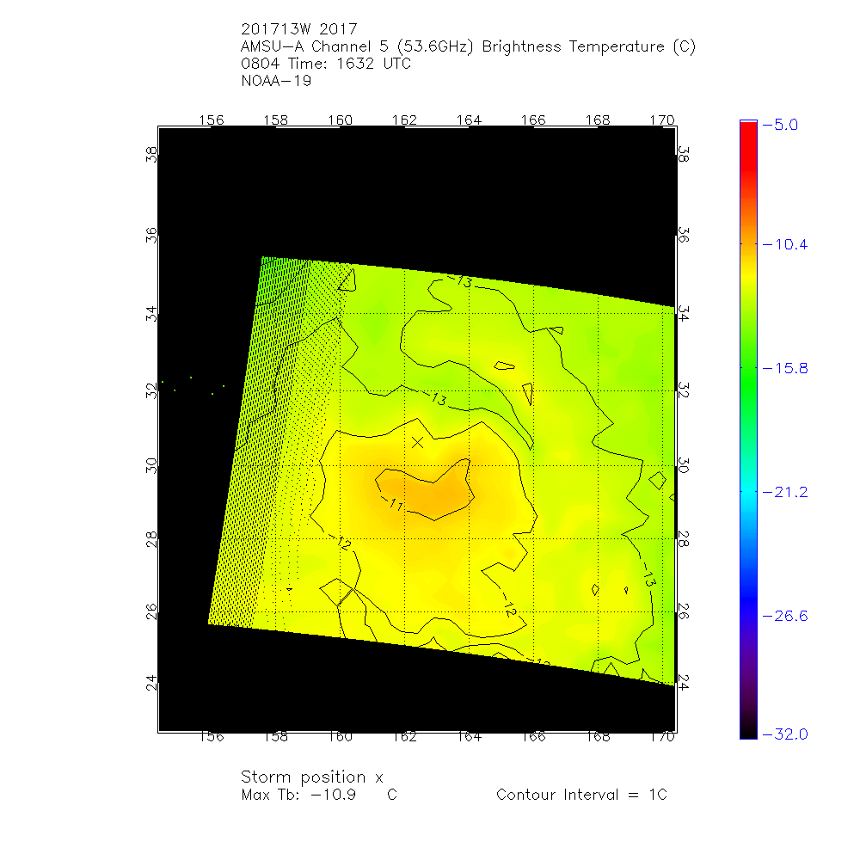The height and width of the screenshot is (860, 860).
Task: Click the 0804 Time: 1632 UTC line
Action: click(x=326, y=64)
